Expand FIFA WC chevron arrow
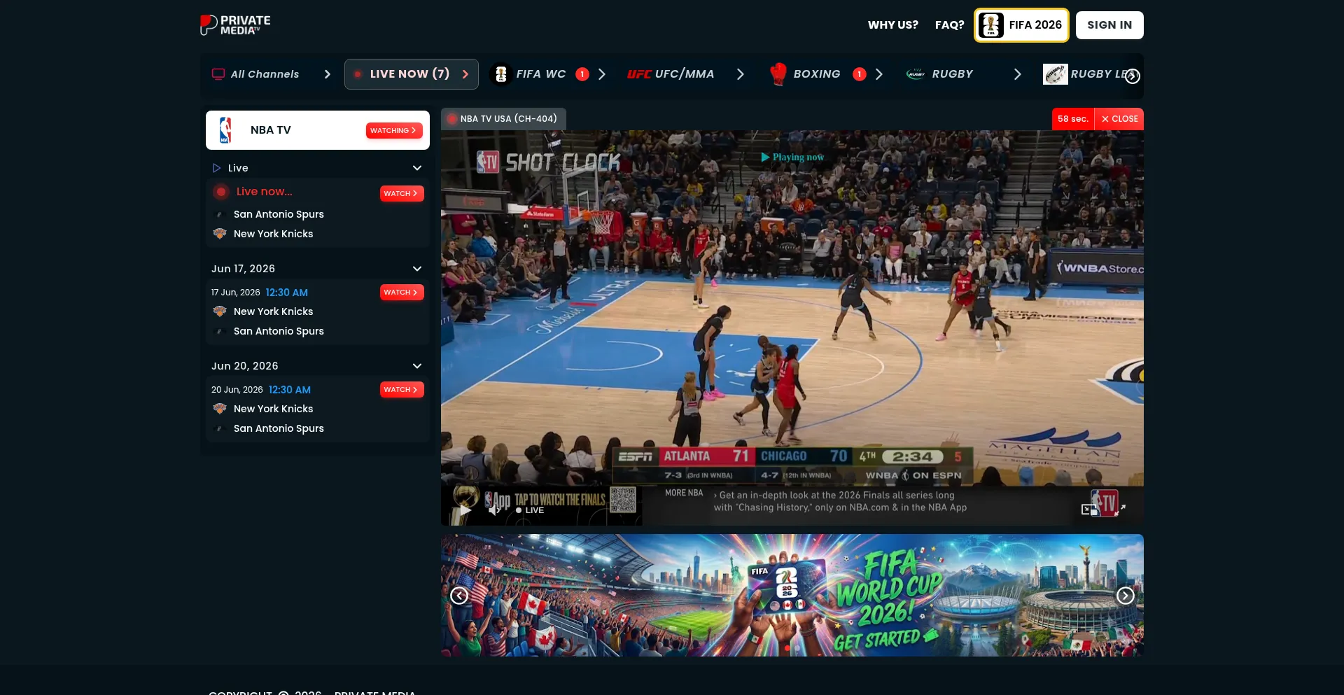1344x695 pixels. pos(602,74)
